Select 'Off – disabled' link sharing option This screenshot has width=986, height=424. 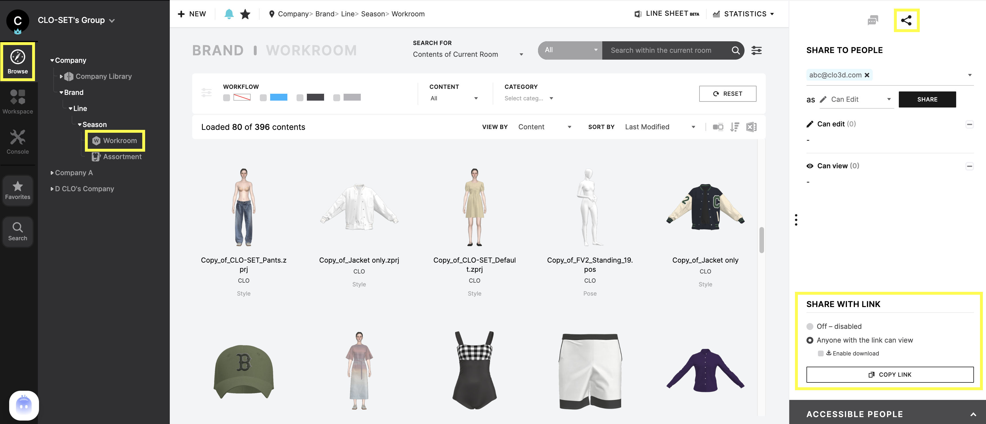(810, 327)
